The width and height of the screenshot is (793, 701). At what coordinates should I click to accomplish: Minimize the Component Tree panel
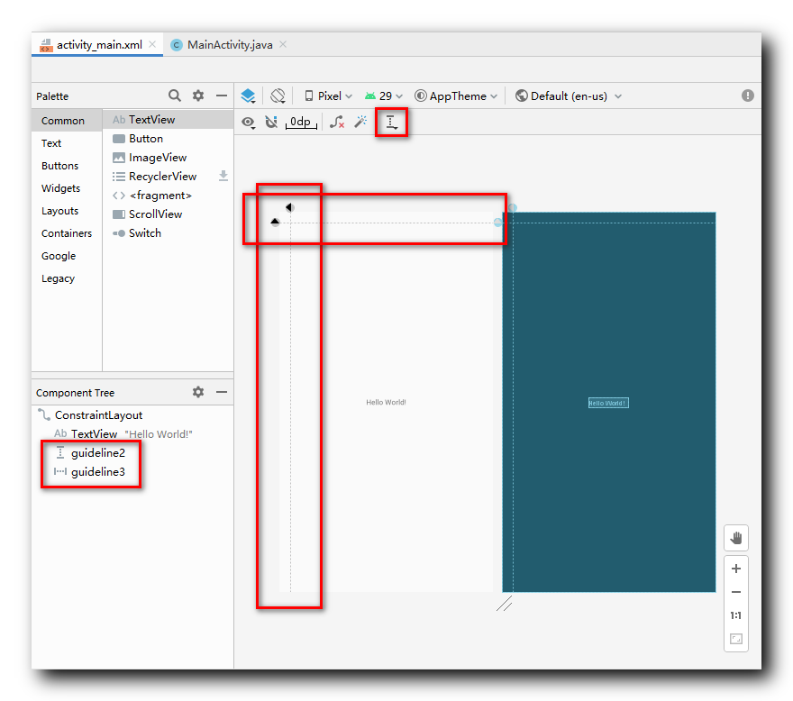[x=222, y=392]
